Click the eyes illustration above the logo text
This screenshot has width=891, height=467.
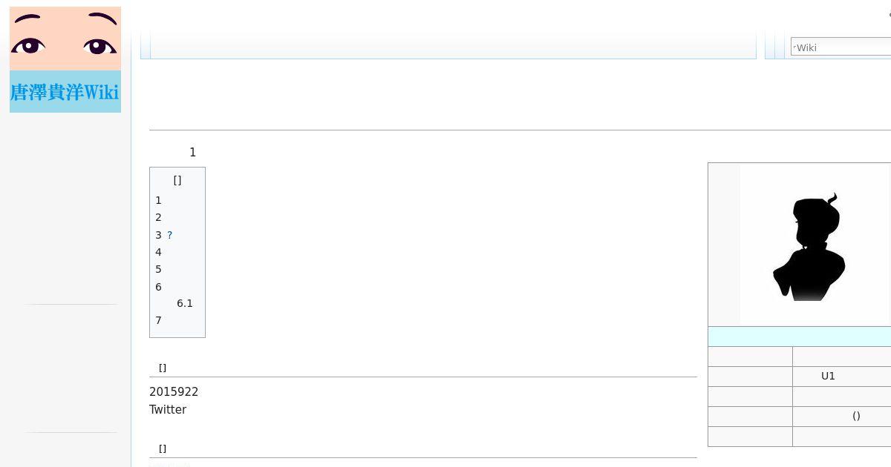point(65,39)
